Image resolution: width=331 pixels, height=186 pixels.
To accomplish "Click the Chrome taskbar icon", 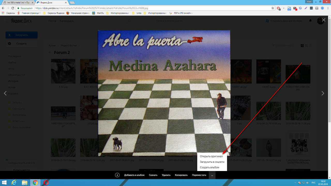I will tap(35, 183).
